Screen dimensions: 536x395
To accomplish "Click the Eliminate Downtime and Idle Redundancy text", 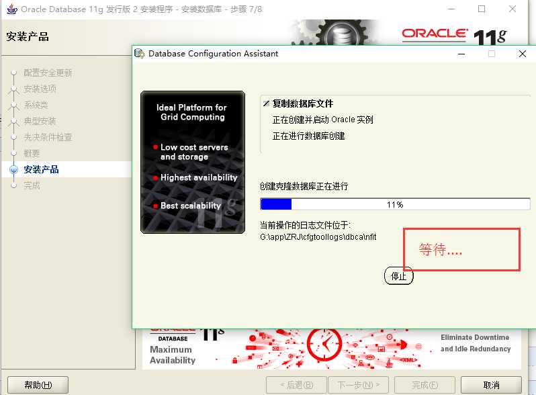I will click(475, 343).
